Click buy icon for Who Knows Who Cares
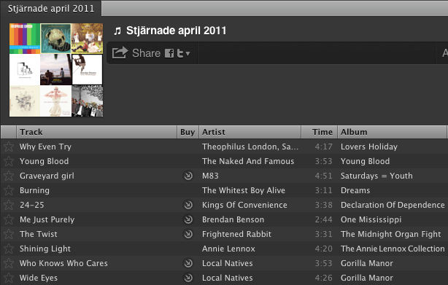This screenshot has width=448, height=285. [188, 263]
